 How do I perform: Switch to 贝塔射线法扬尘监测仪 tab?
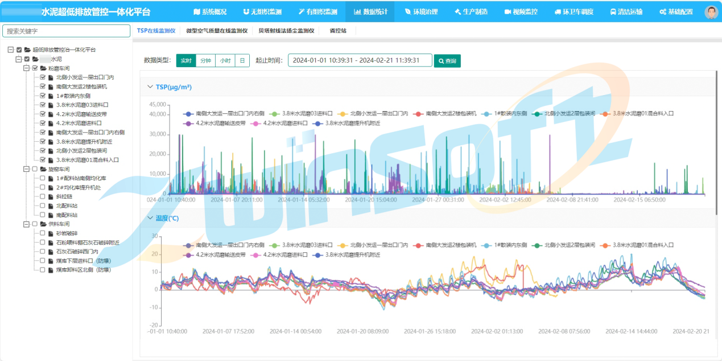[x=286, y=31]
